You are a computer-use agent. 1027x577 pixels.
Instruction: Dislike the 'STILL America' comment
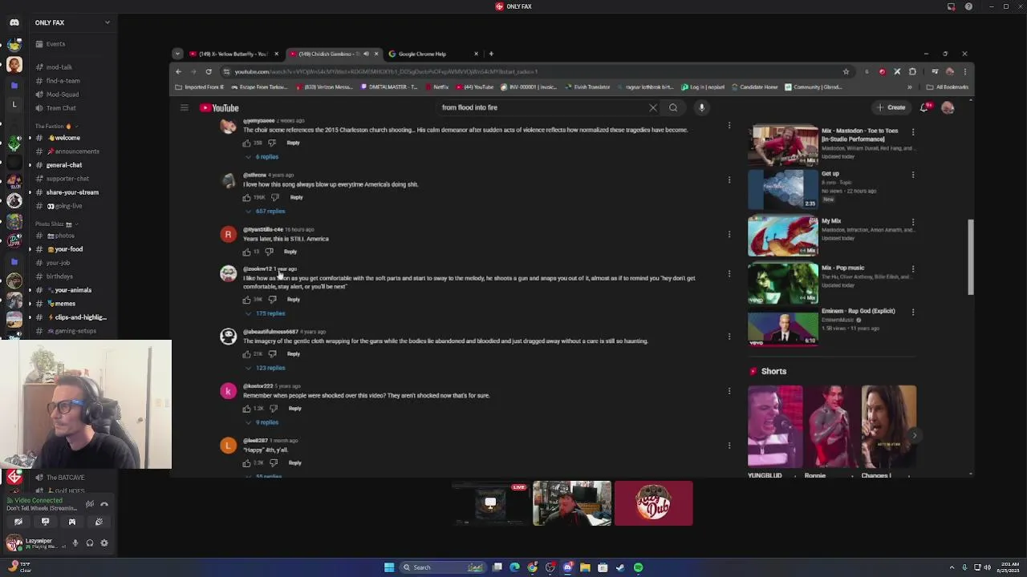tap(269, 252)
